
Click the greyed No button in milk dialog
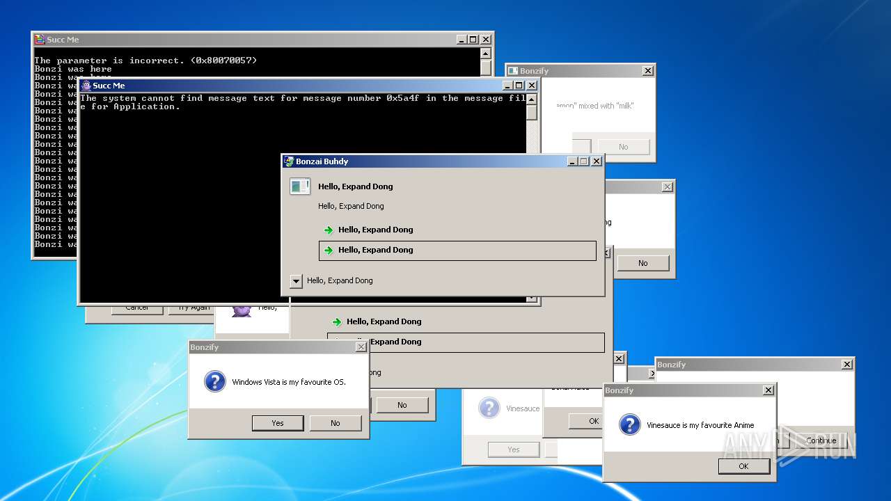click(x=623, y=147)
